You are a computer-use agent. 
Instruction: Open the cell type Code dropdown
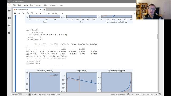[x=58, y=13]
